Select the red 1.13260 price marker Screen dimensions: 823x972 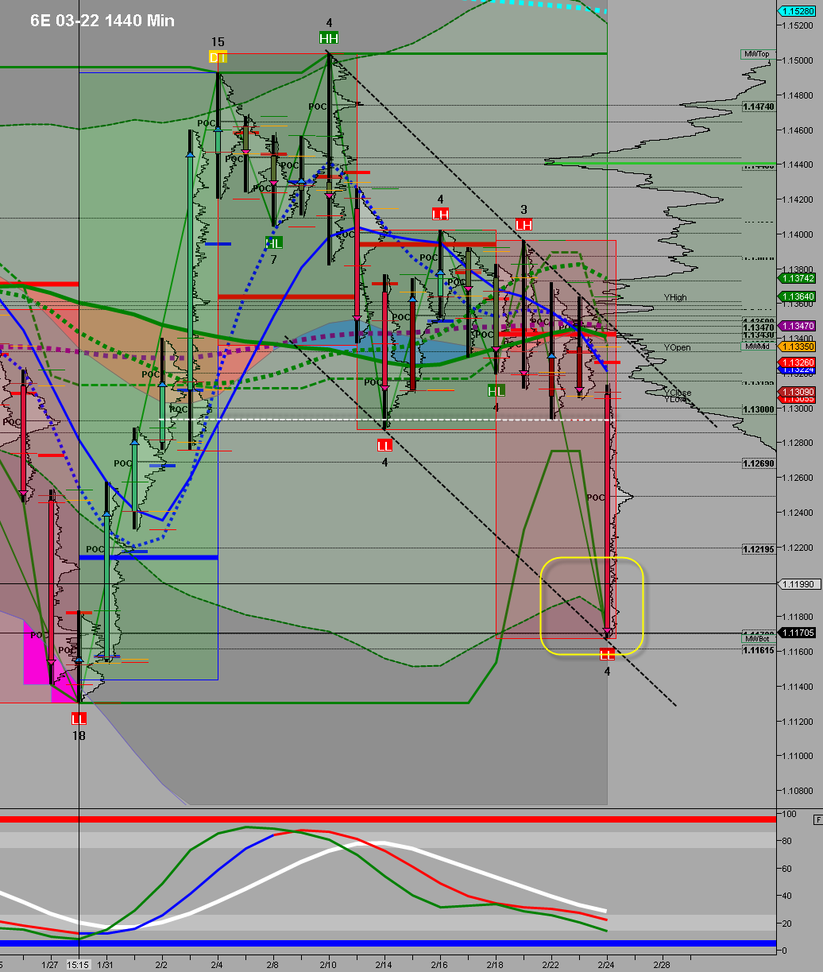pos(797,362)
